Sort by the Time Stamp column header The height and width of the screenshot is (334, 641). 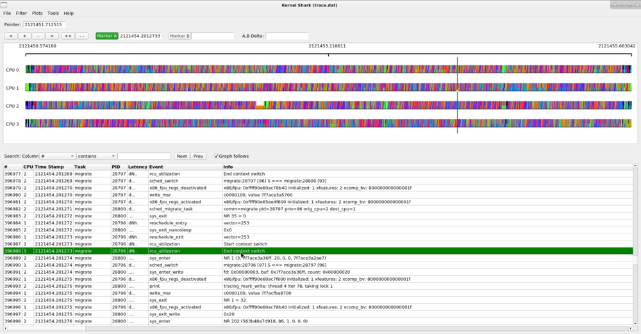(x=49, y=167)
